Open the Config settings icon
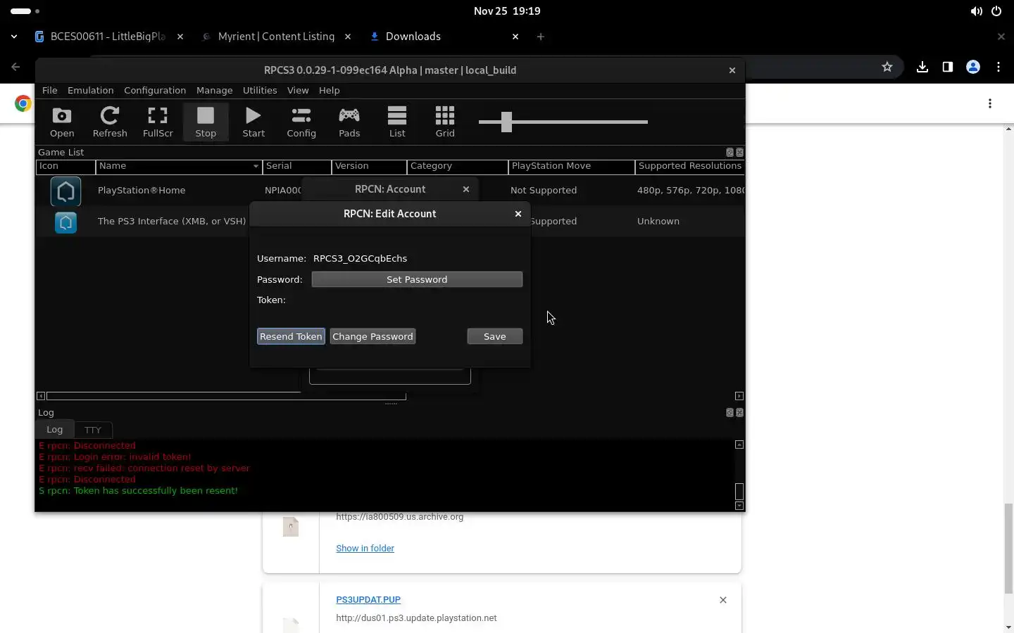1014x633 pixels. tap(301, 122)
